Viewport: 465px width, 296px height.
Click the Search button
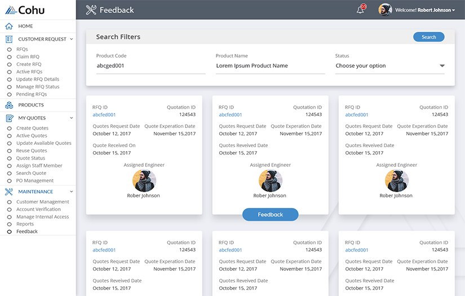pyautogui.click(x=428, y=37)
